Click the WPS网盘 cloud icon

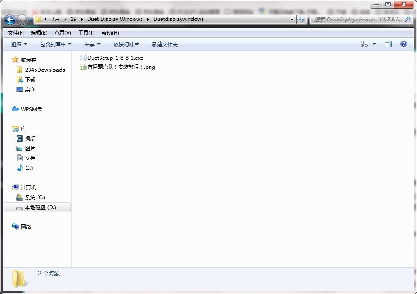click(15, 109)
